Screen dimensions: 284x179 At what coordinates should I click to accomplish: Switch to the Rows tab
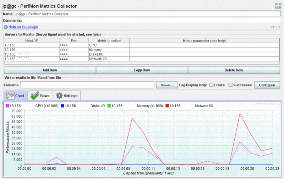(40, 96)
